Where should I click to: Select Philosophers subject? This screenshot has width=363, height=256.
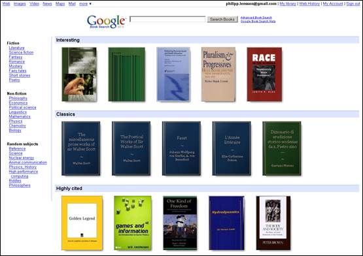[20, 185]
